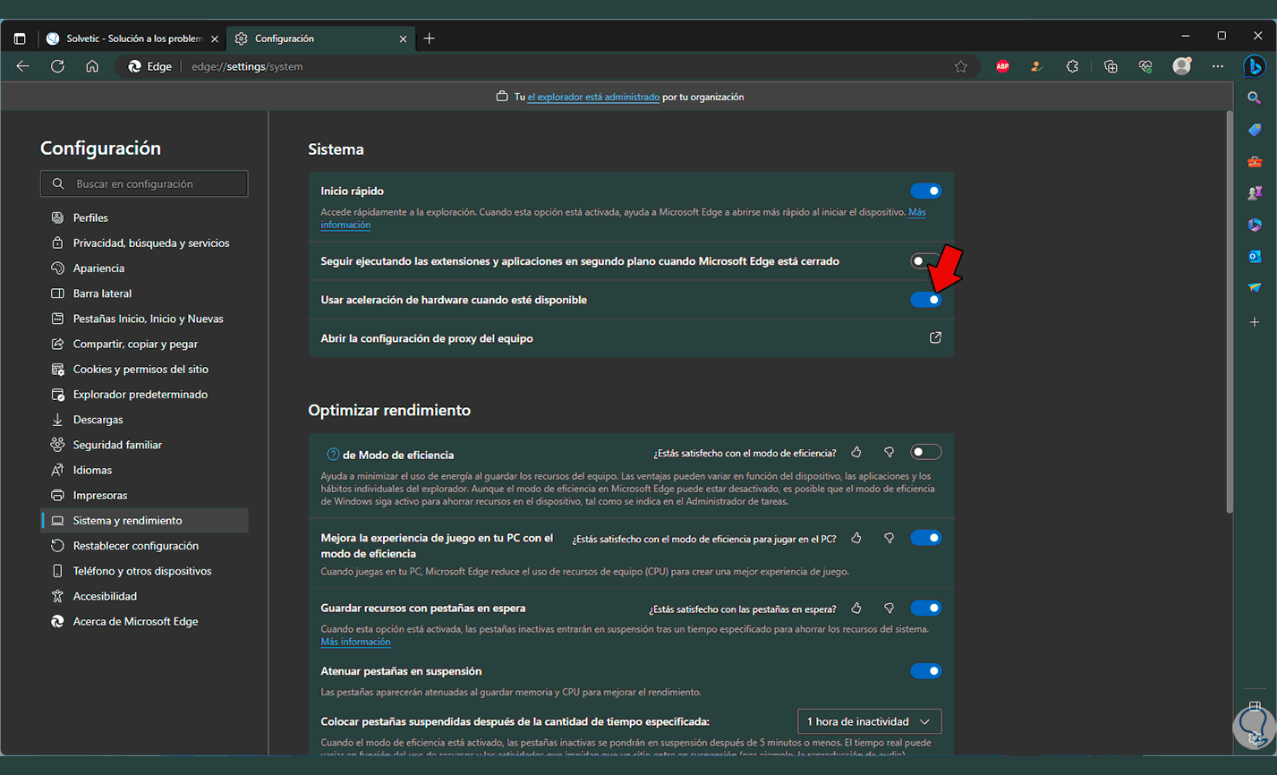This screenshot has height=775, width=1277.
Task: Close the Configuración tab
Action: point(403,38)
